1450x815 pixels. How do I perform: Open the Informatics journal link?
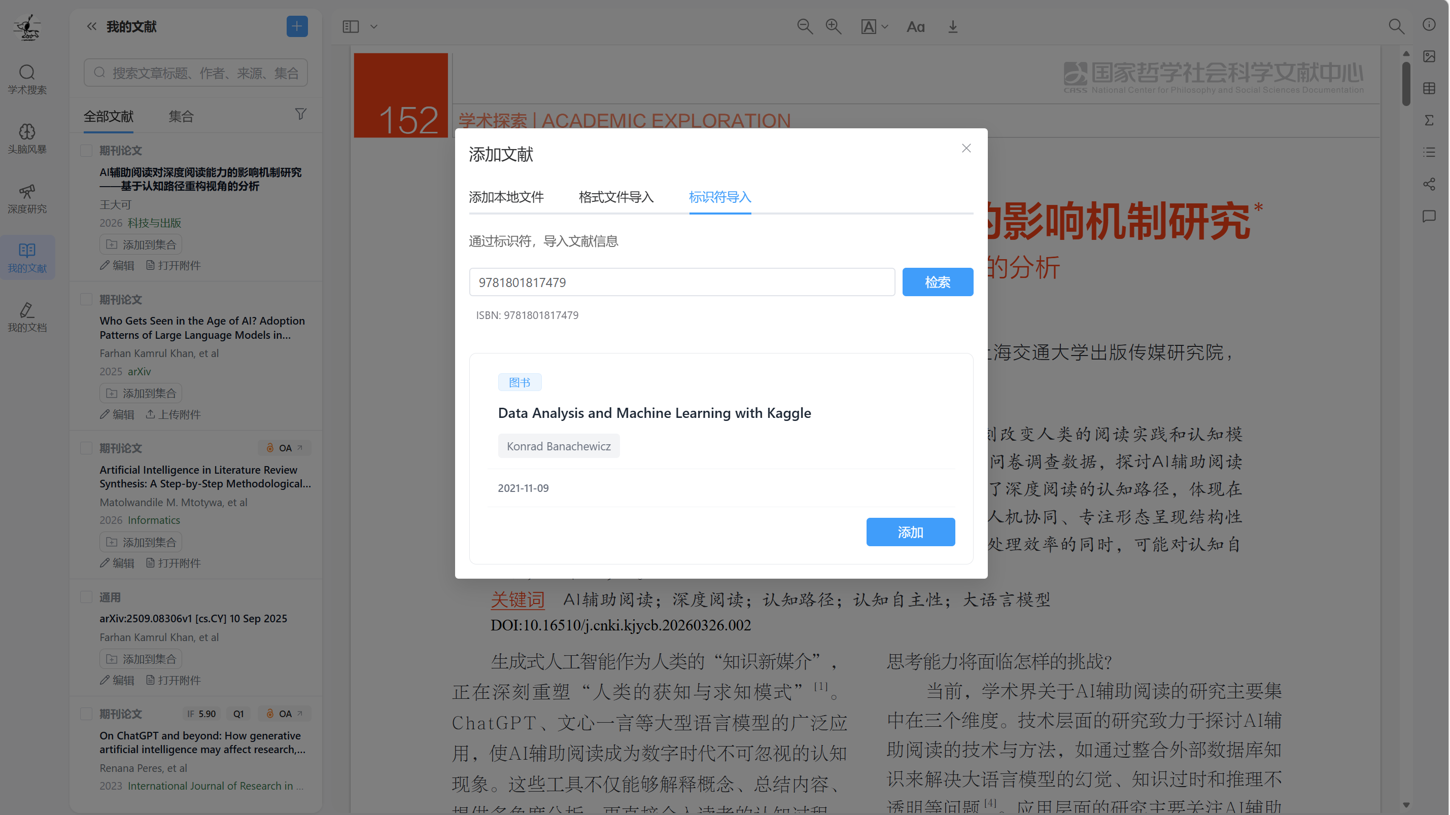[154, 520]
